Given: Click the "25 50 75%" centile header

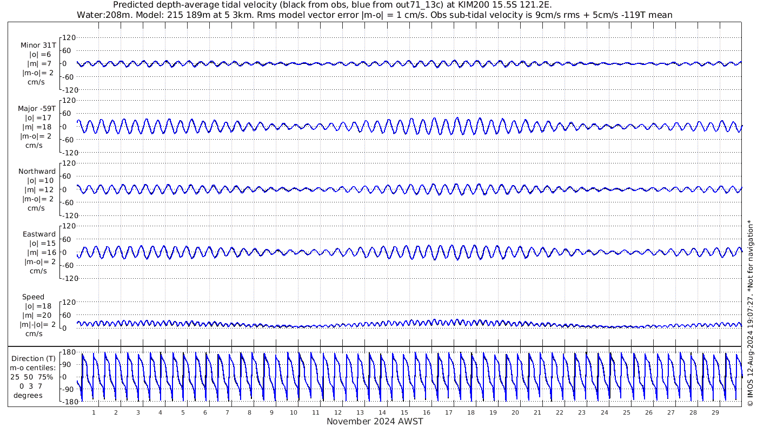Looking at the screenshot, I should [x=31, y=377].
